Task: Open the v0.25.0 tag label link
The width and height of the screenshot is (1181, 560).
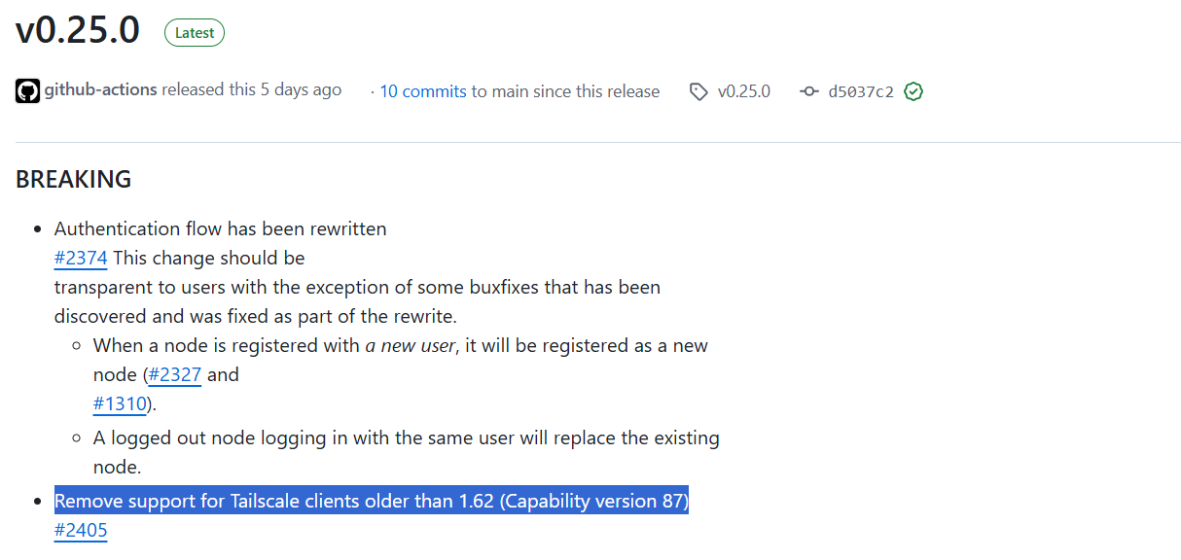Action: [x=744, y=91]
